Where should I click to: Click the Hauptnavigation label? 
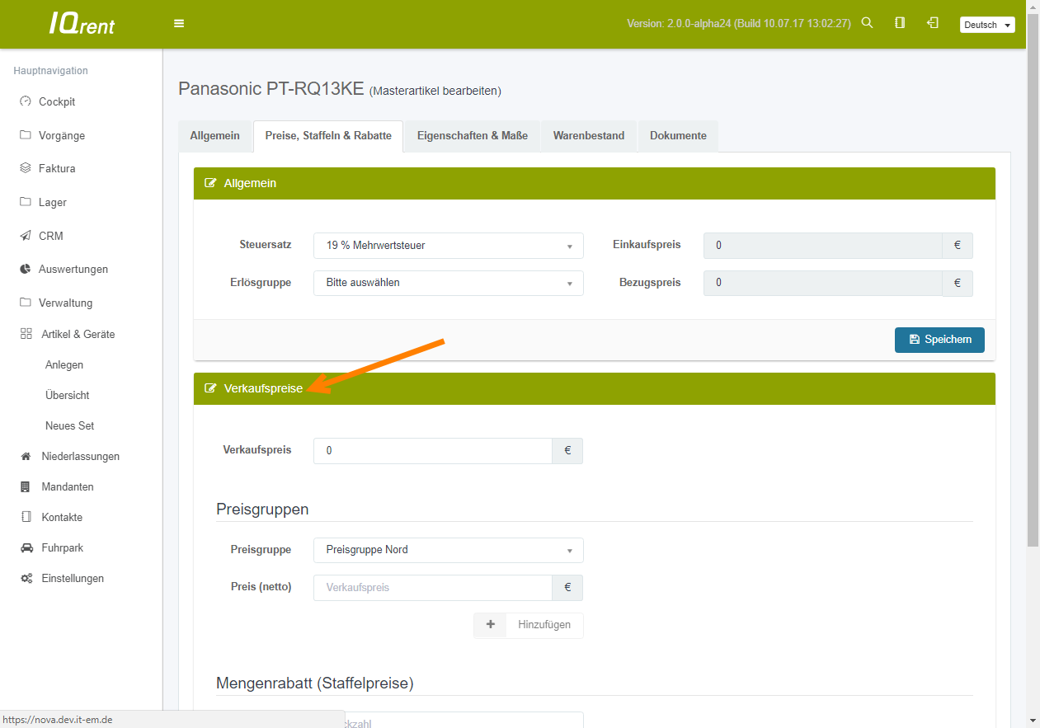51,71
